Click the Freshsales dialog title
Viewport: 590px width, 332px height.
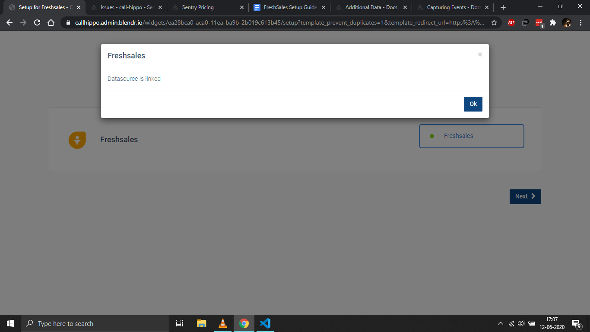click(x=126, y=56)
